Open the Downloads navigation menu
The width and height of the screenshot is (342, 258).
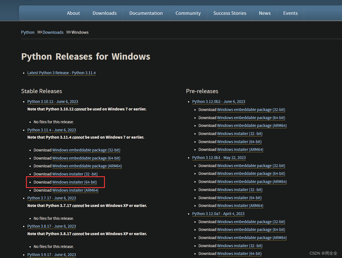click(x=105, y=13)
